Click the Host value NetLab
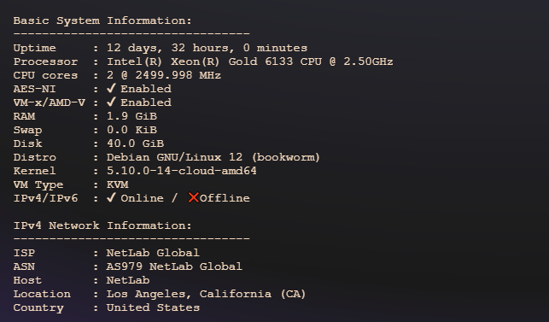Screen dimensions: 549x322 (128, 280)
